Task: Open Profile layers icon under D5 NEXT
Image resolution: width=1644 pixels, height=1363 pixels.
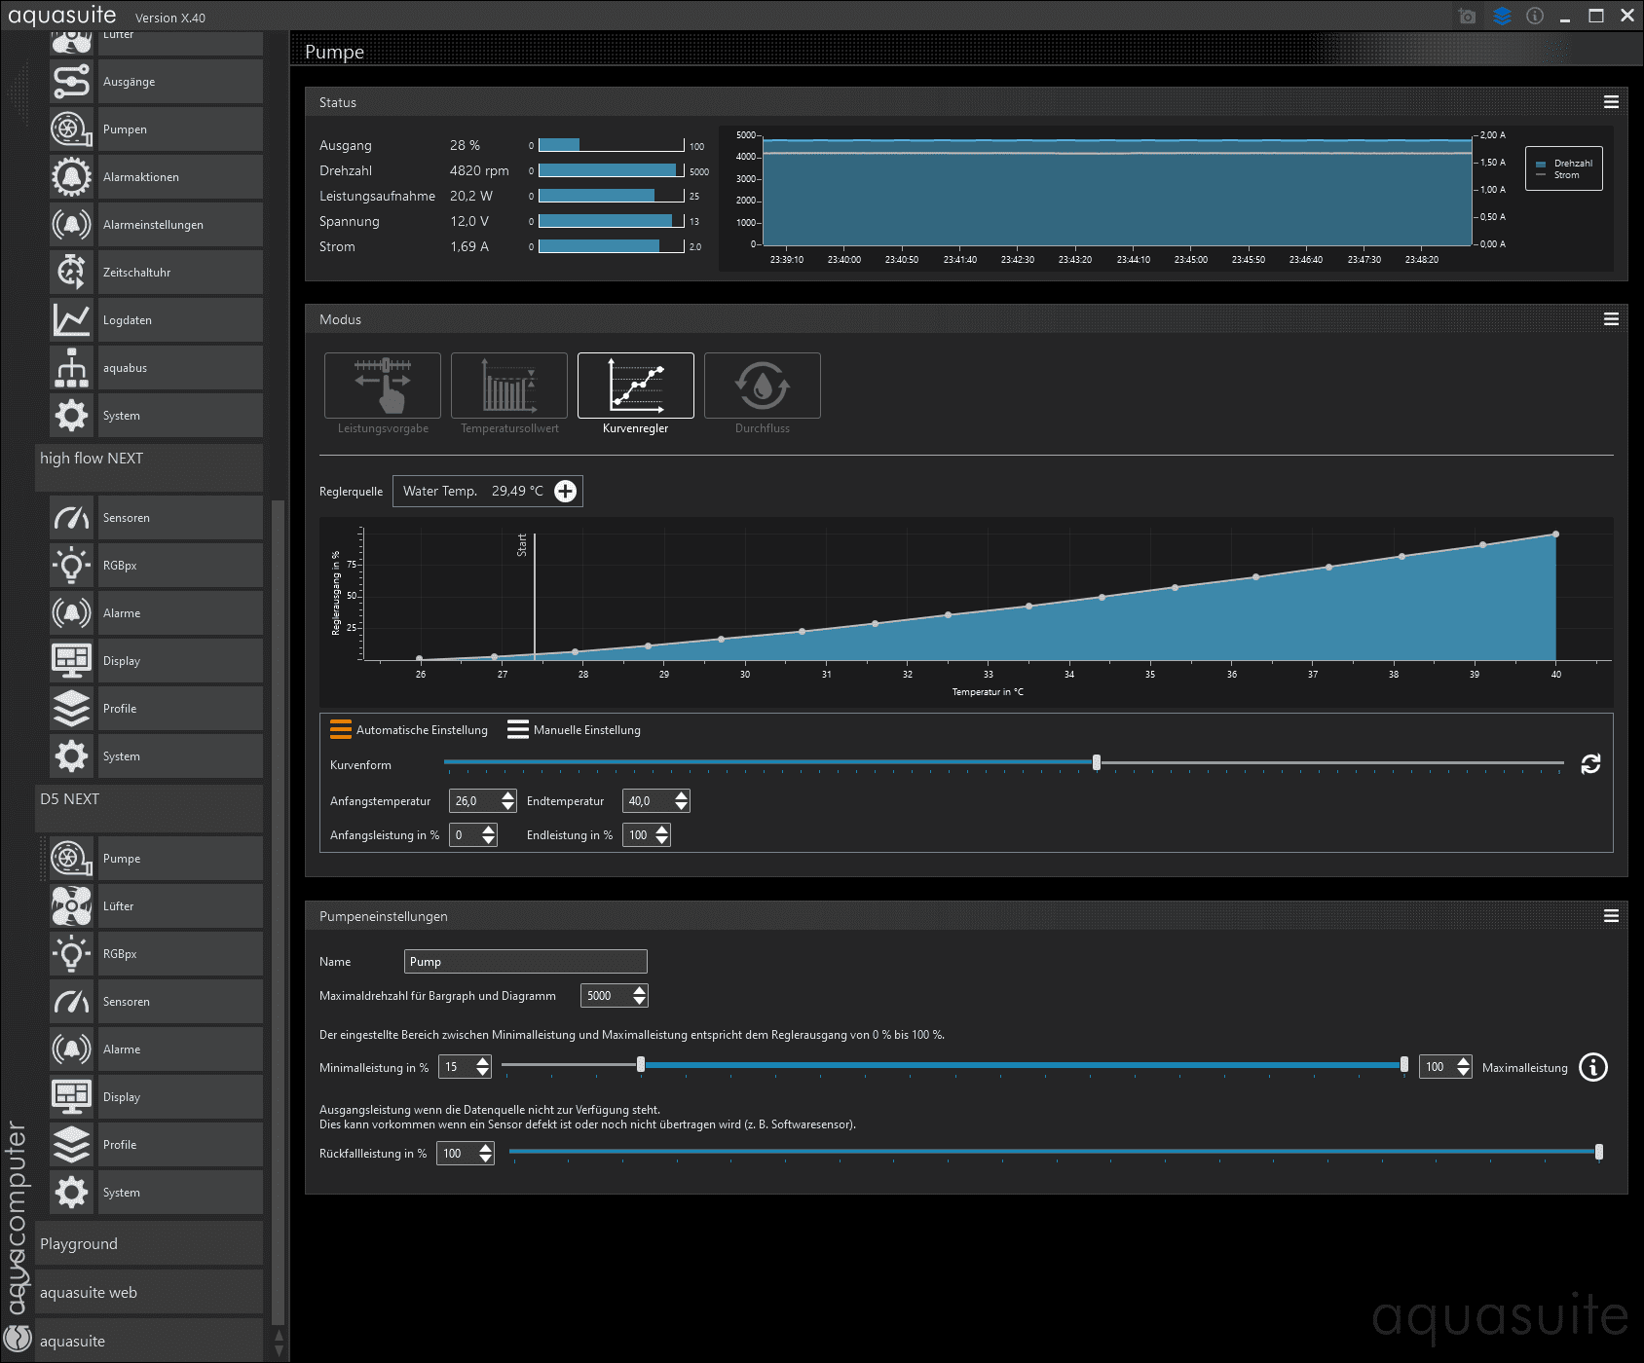Action: click(x=71, y=1145)
